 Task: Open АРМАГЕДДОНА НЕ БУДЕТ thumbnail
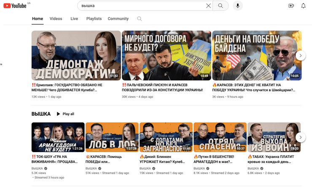(58, 137)
